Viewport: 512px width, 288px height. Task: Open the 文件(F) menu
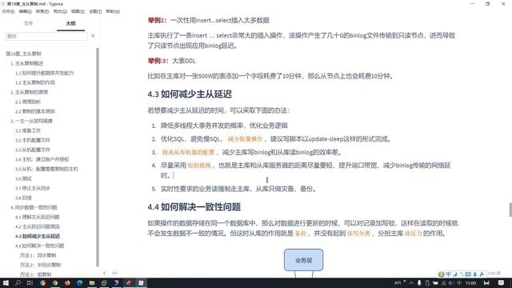pos(8,11)
